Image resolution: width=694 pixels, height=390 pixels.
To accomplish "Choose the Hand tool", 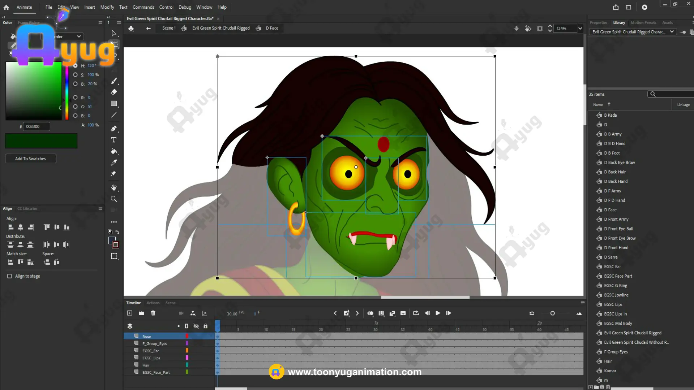I will pos(114,187).
